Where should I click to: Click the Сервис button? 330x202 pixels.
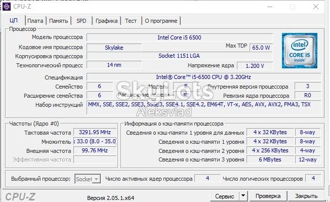[x=225, y=196]
